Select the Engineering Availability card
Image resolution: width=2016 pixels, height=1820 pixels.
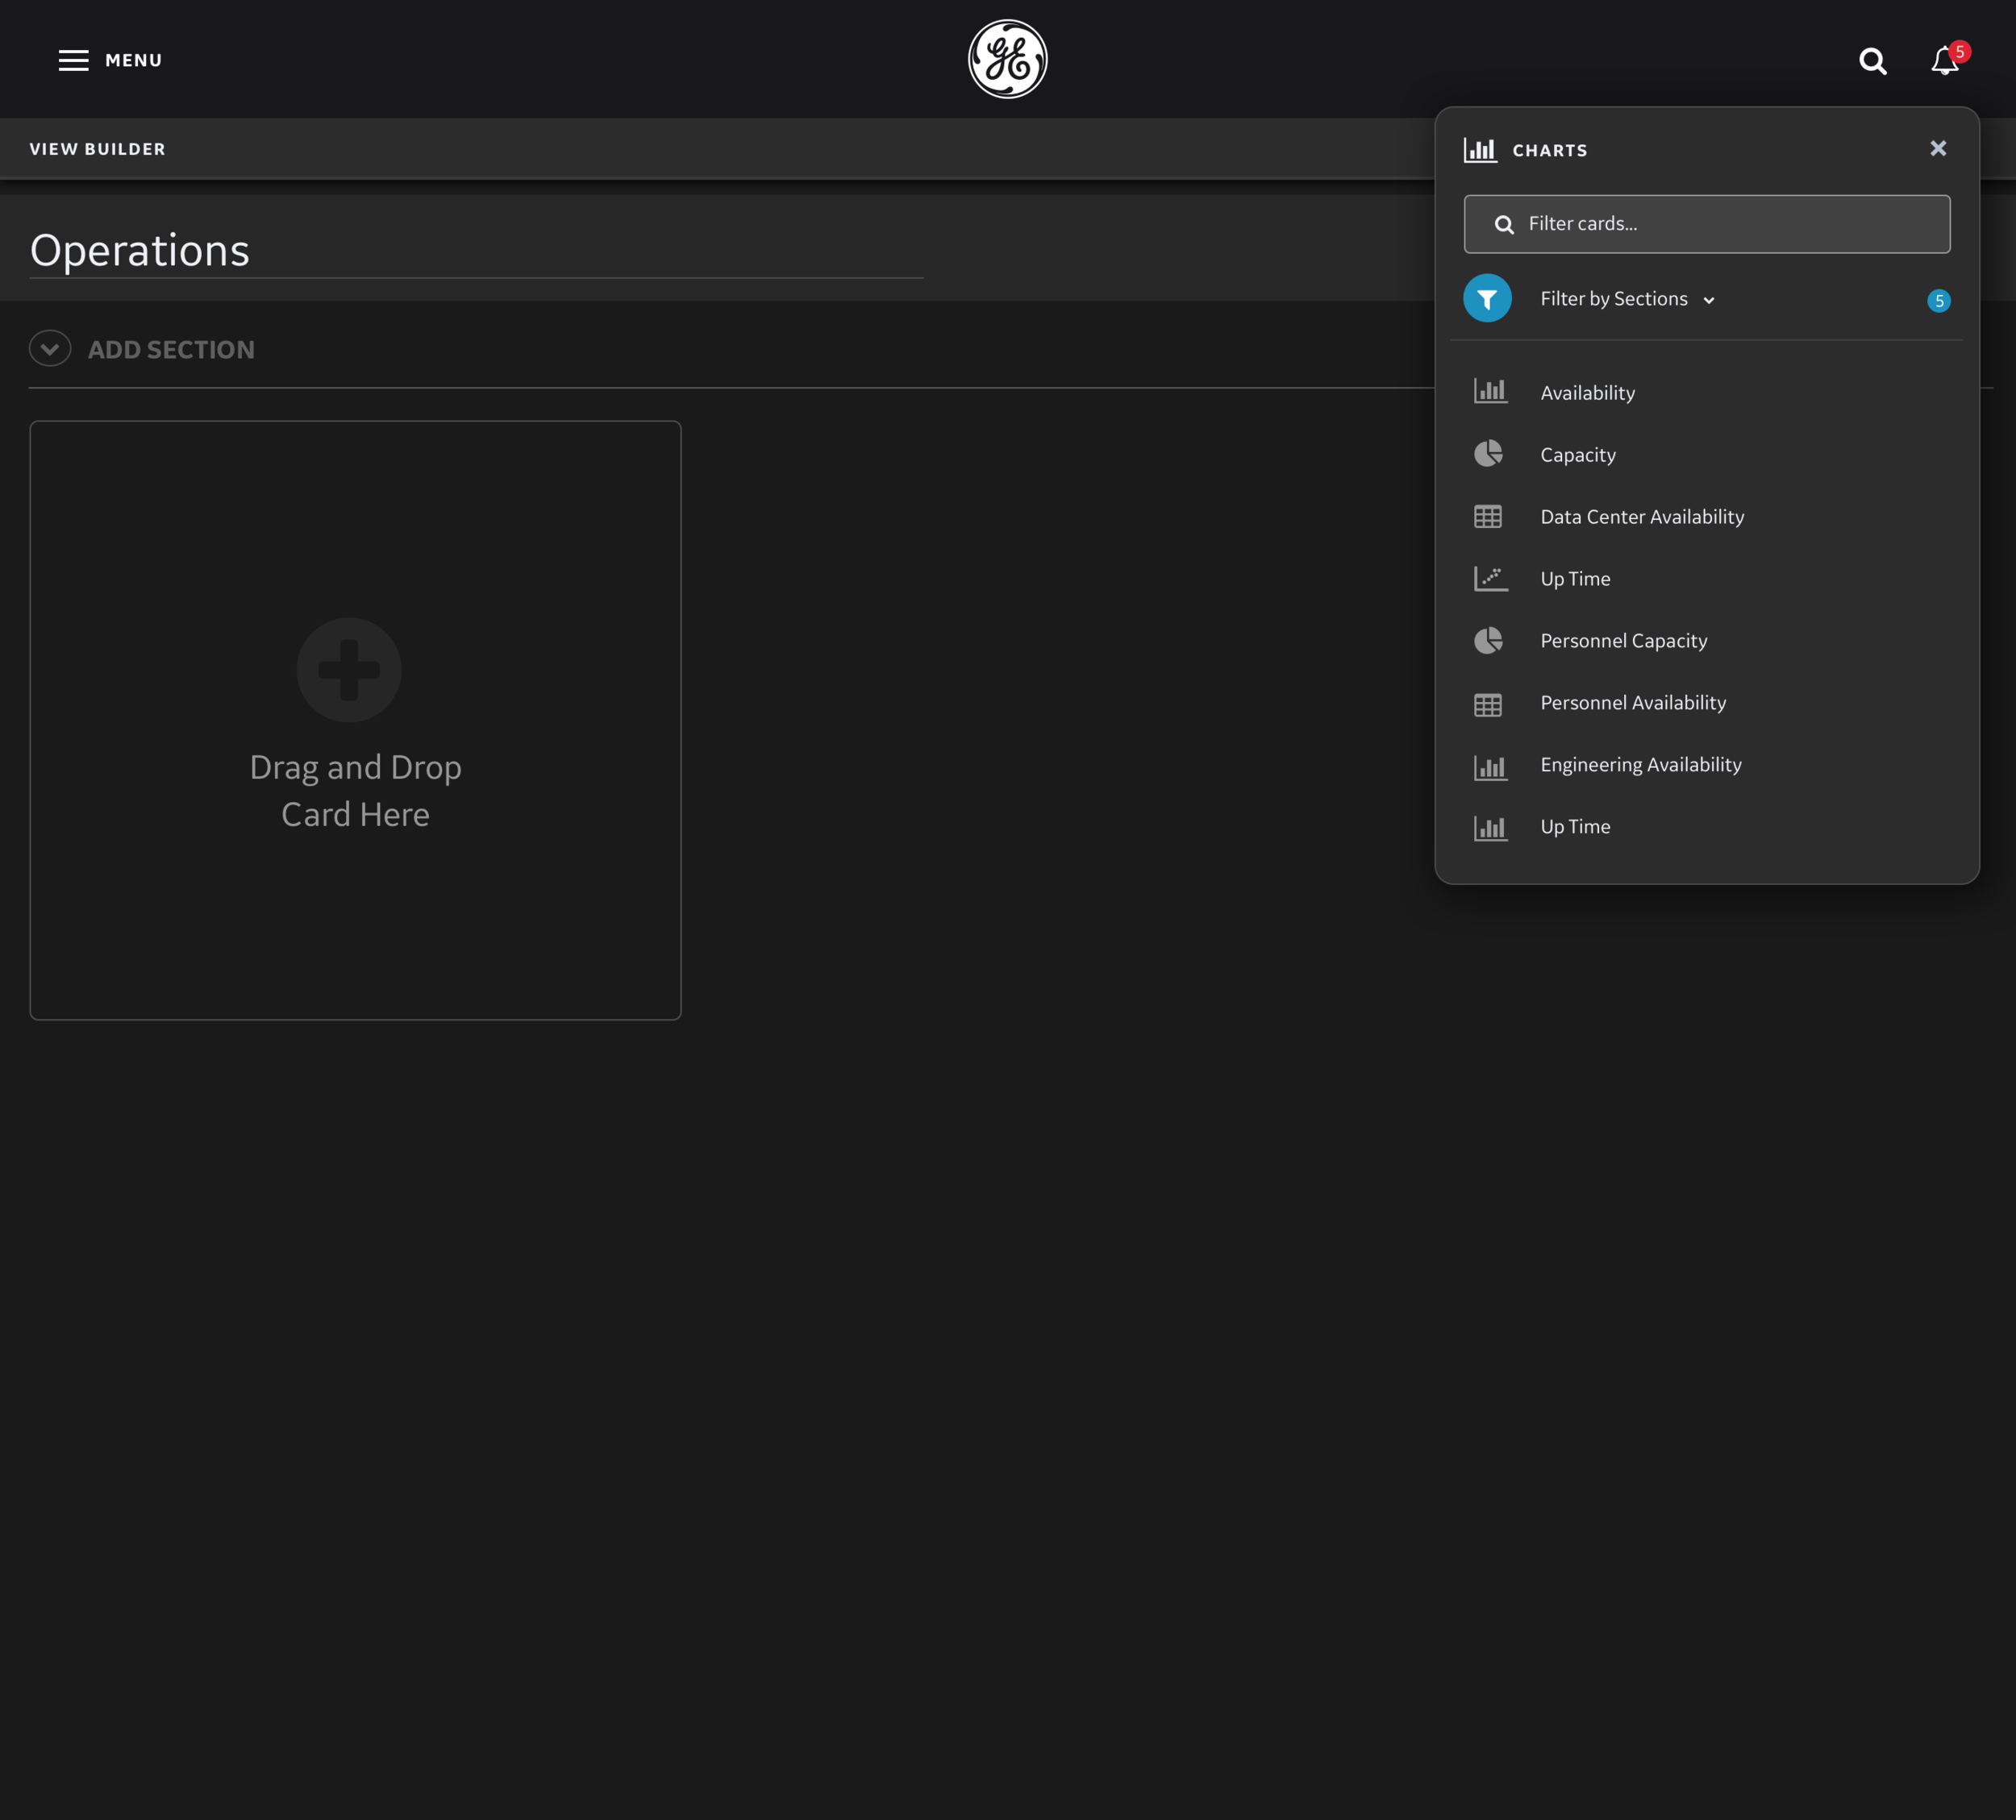point(1640,765)
